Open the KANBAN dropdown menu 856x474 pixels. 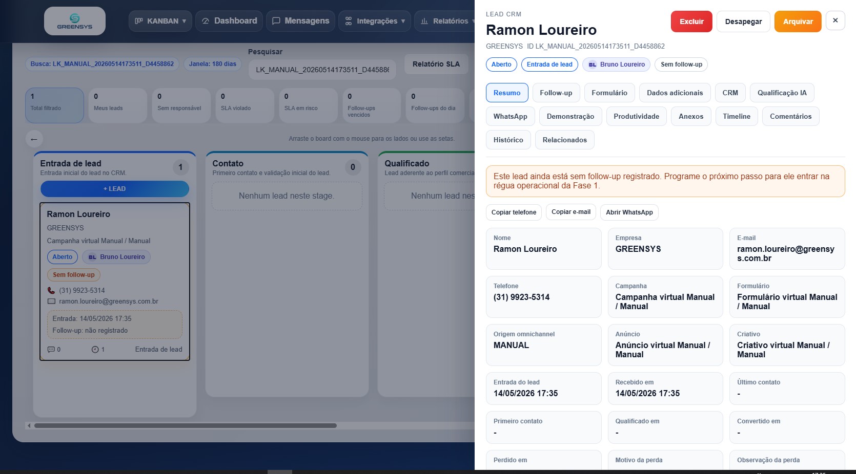160,21
